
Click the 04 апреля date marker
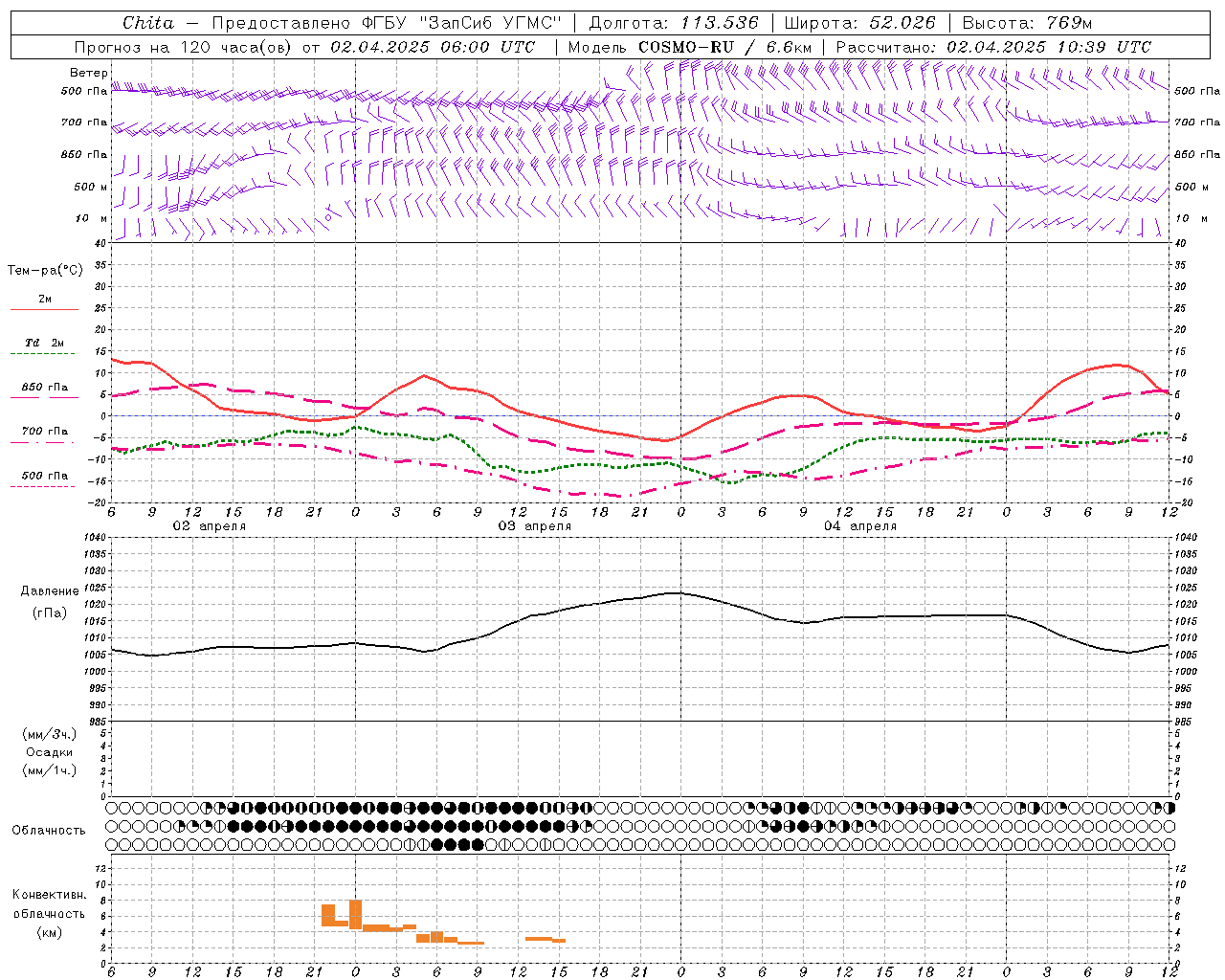(860, 526)
